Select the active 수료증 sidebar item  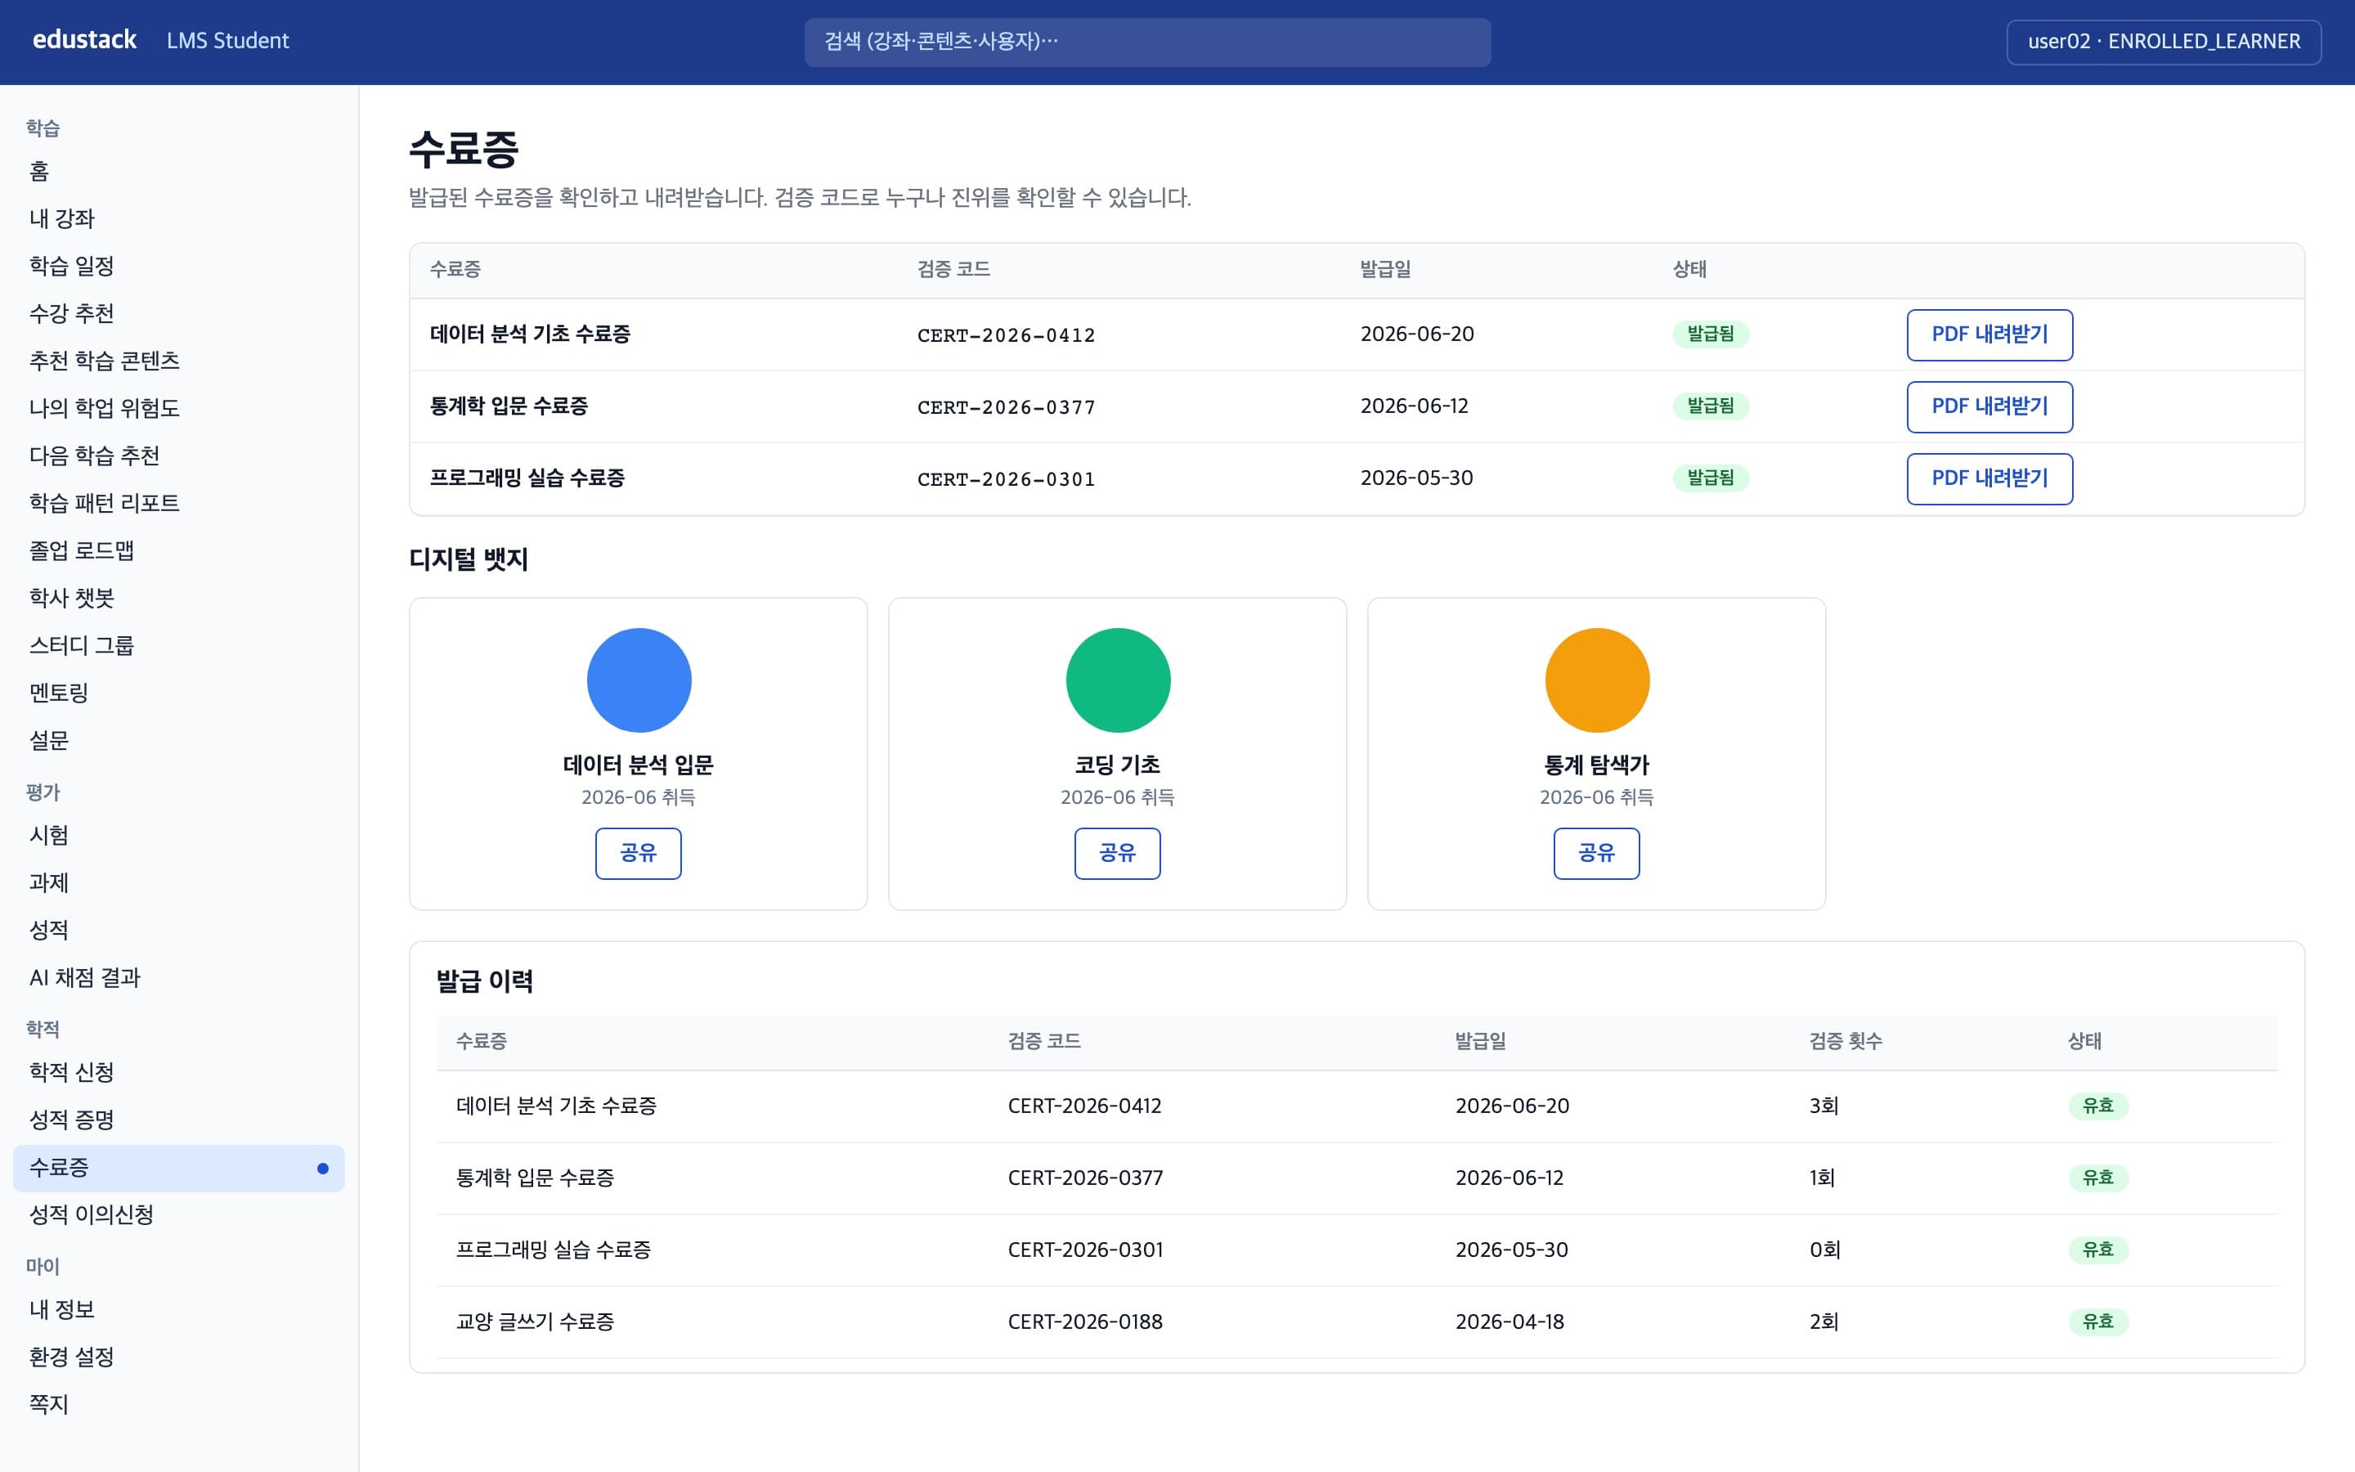coord(179,1169)
